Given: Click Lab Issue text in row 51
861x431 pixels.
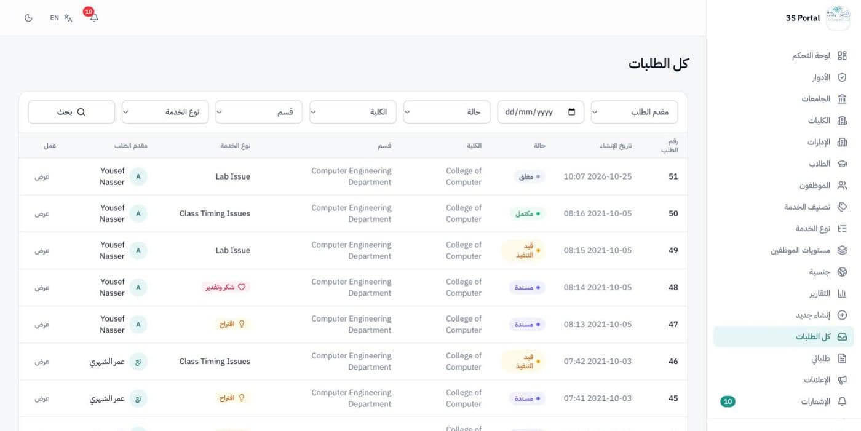Looking at the screenshot, I should coord(232,176).
